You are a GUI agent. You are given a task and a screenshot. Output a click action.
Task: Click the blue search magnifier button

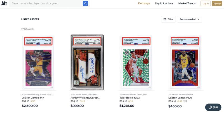pos(85,3)
